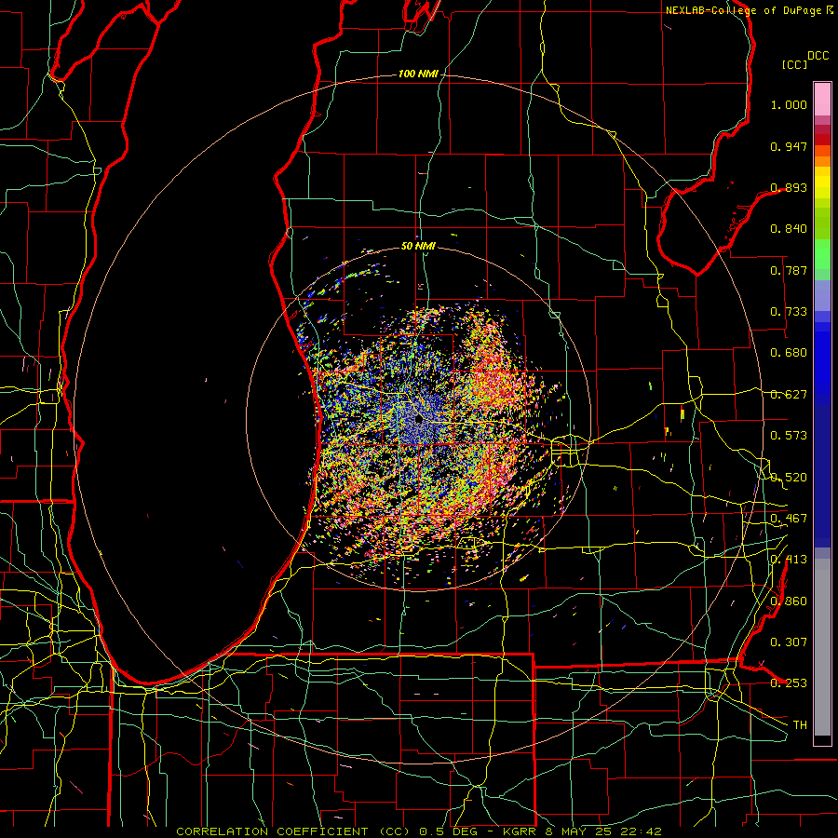
Task: Click the 0.787 legend value
Action: click(789, 270)
